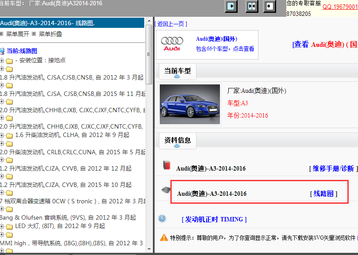Click folder icon of 1.6 升柴油发动机 CLHA
Image resolution: width=358 pixels, height=255 pixels.
(9, 136)
